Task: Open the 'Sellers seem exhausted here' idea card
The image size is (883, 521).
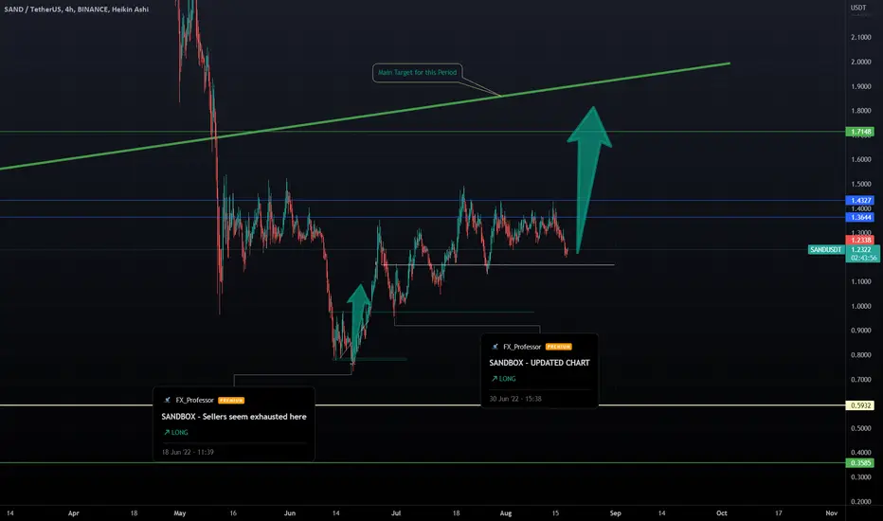Action: [234, 424]
